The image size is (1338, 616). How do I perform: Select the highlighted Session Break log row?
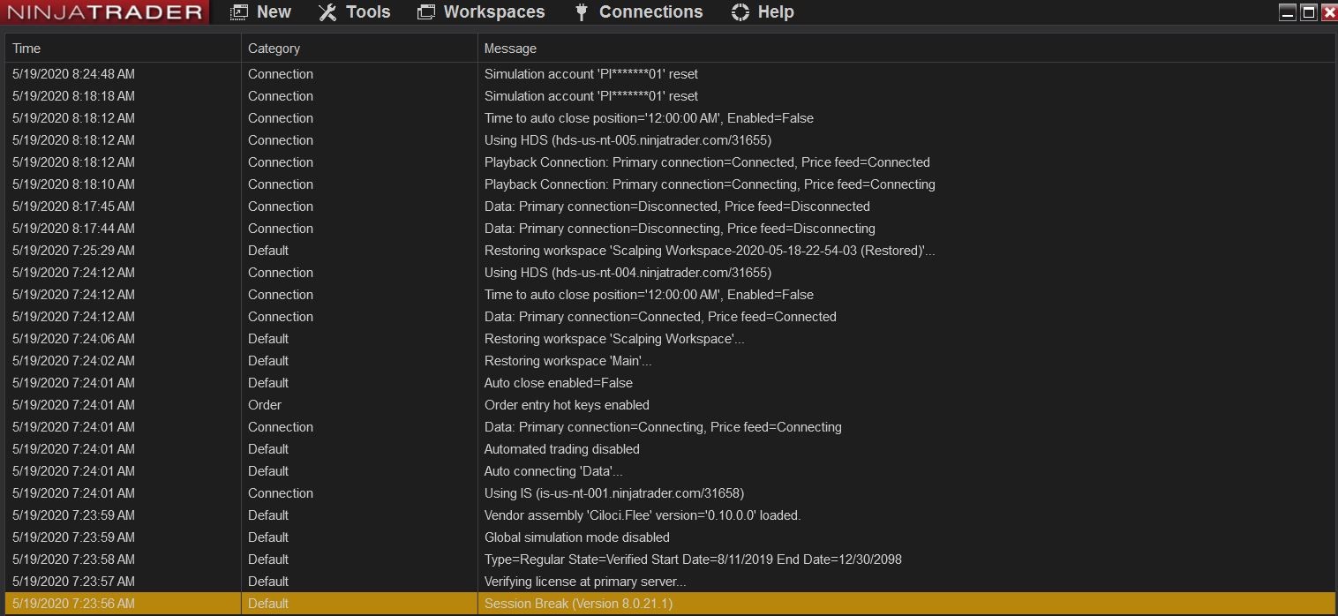tap(578, 604)
